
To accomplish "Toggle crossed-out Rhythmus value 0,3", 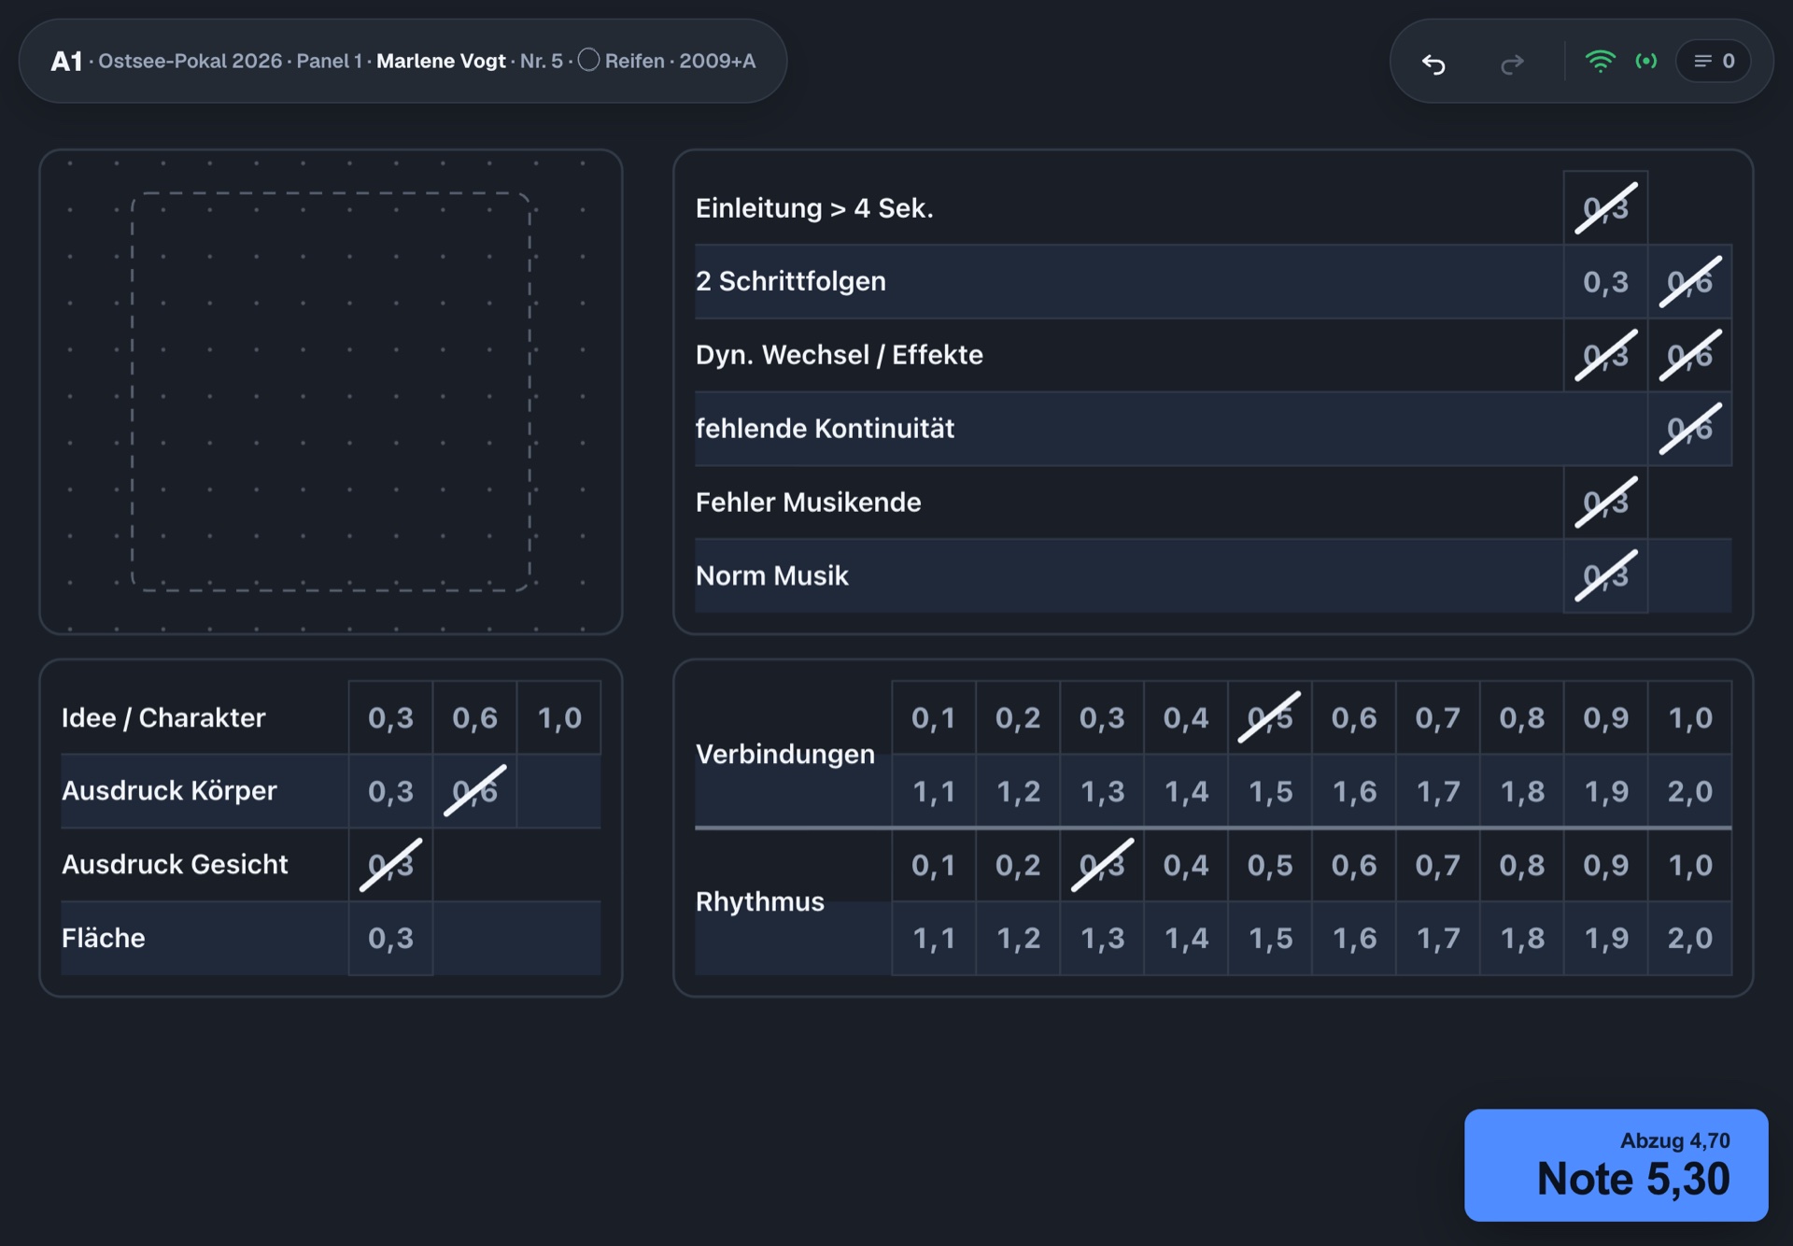I will [x=1102, y=865].
